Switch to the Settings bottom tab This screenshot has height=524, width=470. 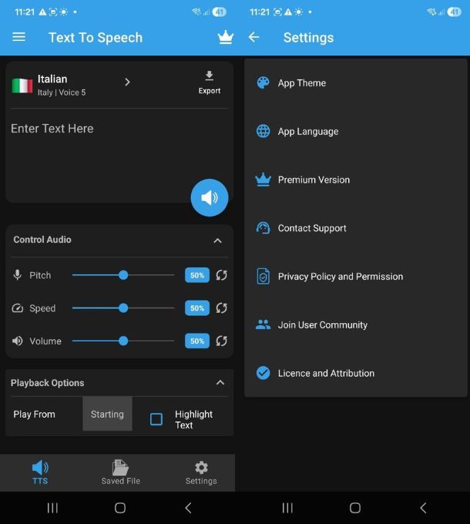pyautogui.click(x=201, y=472)
